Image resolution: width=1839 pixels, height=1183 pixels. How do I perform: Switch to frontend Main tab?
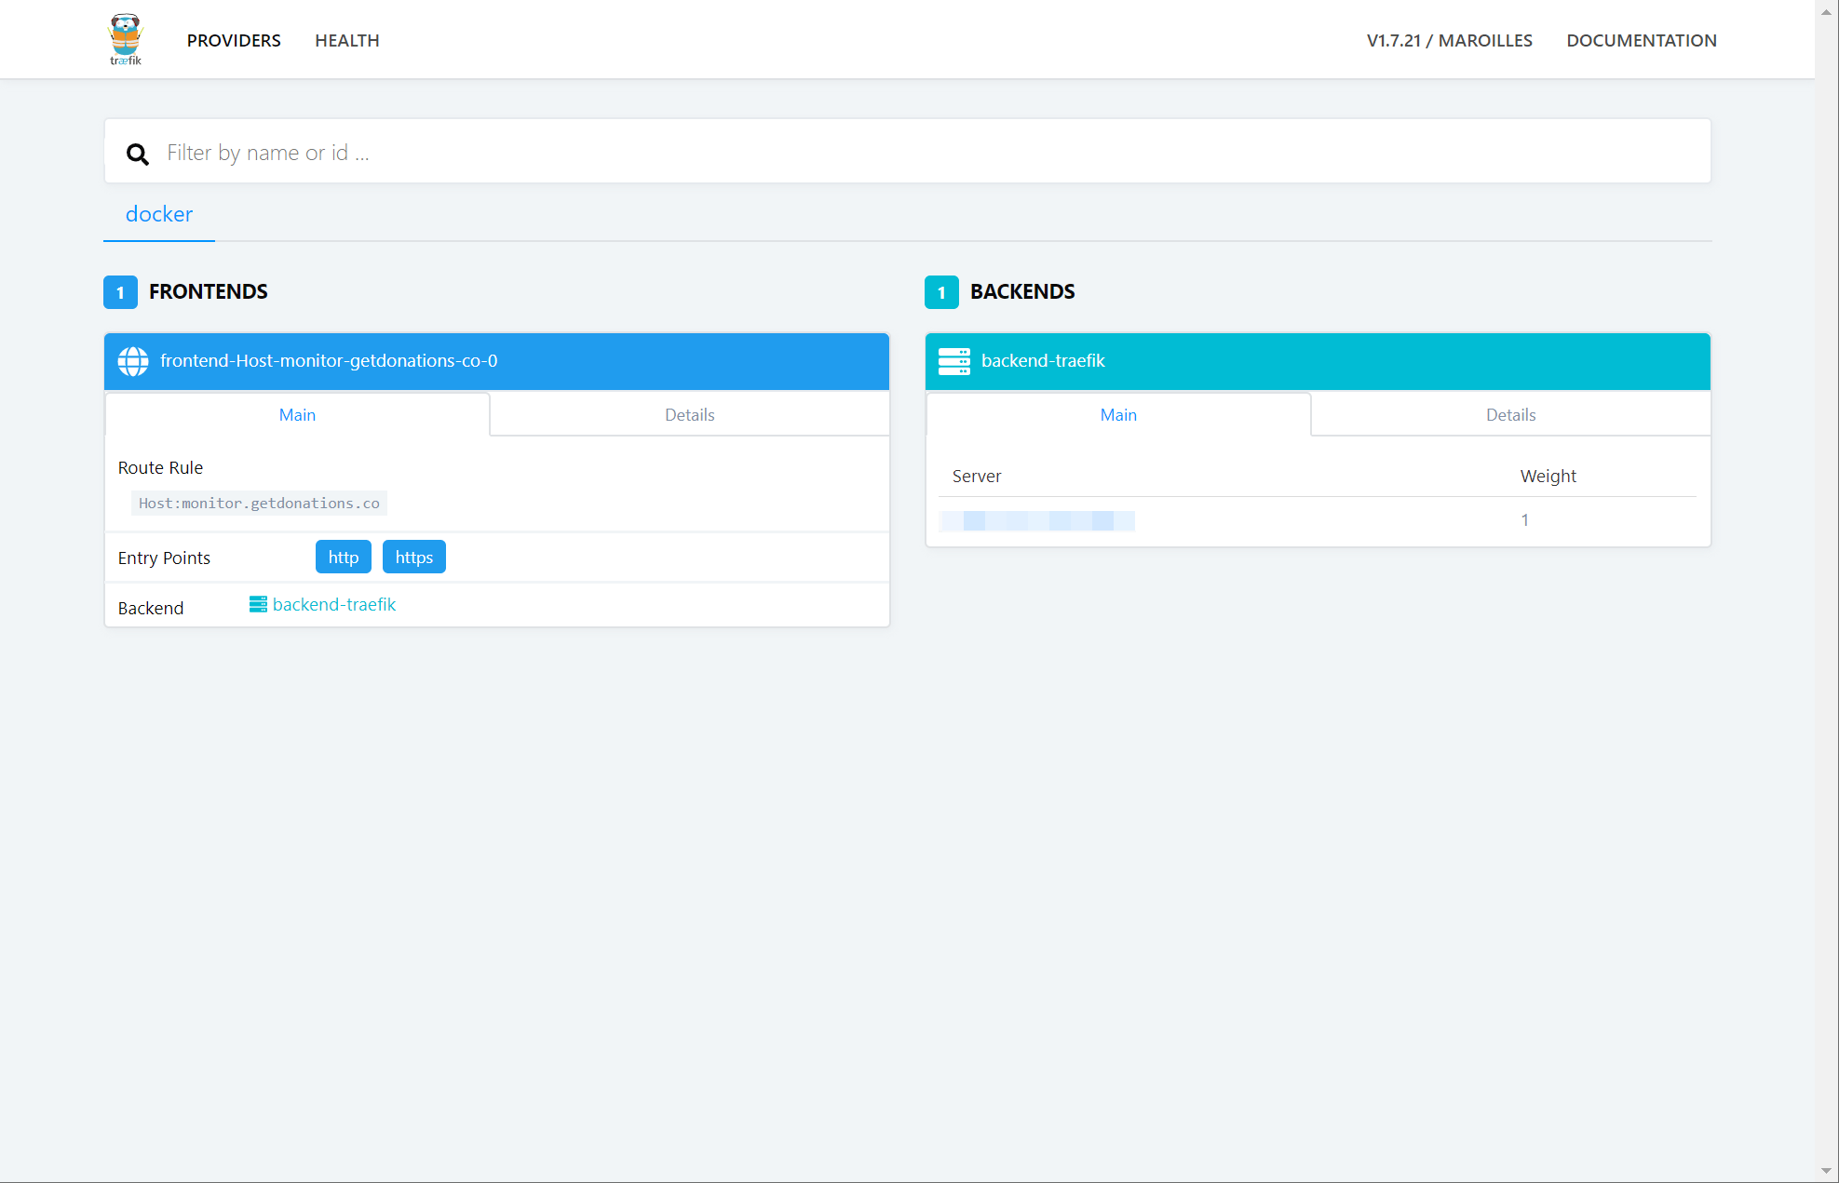coord(297,415)
